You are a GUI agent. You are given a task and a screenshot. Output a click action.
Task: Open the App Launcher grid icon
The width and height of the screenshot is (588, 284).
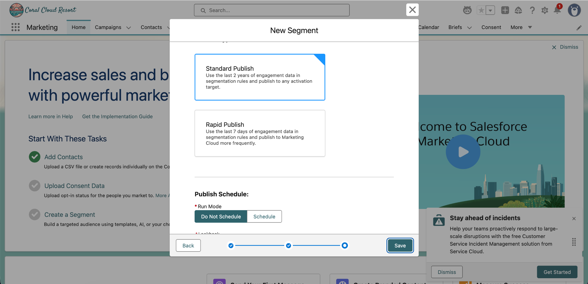click(16, 27)
